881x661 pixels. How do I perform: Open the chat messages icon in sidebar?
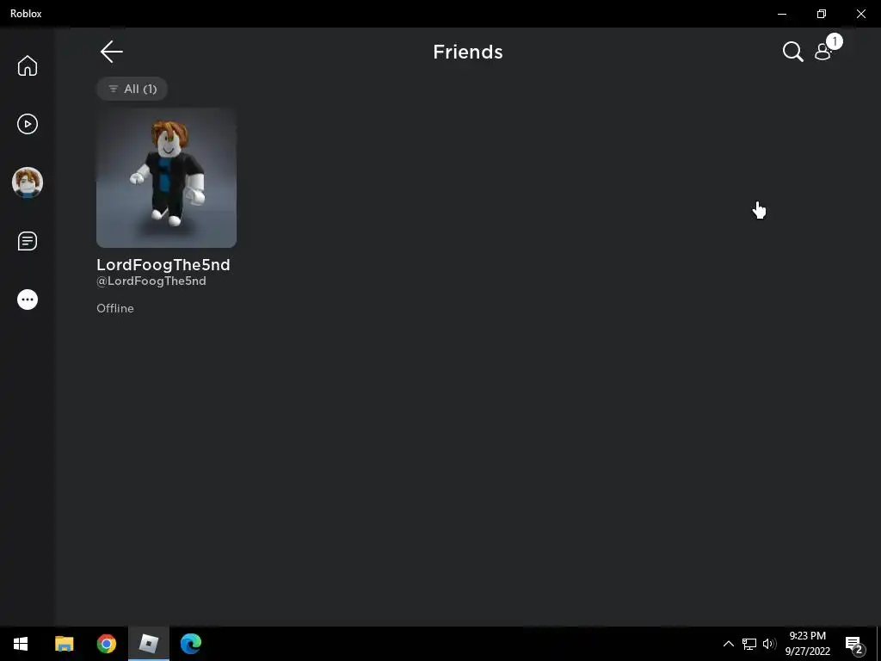[27, 241]
